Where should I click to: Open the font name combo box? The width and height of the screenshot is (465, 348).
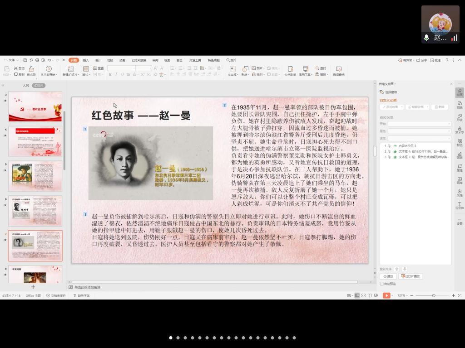click(121, 68)
